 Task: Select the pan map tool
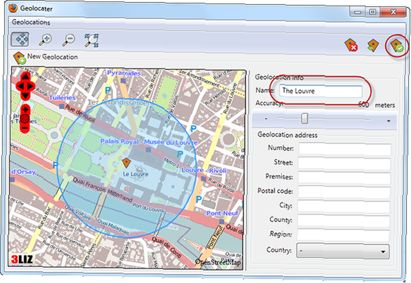20,39
